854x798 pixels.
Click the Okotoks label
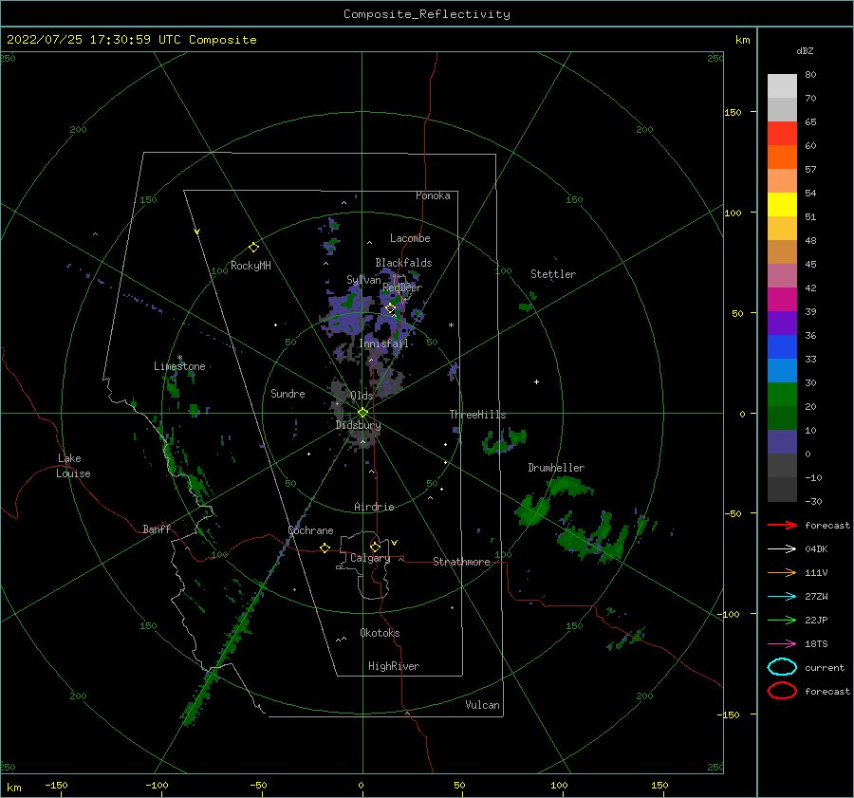[x=380, y=633]
